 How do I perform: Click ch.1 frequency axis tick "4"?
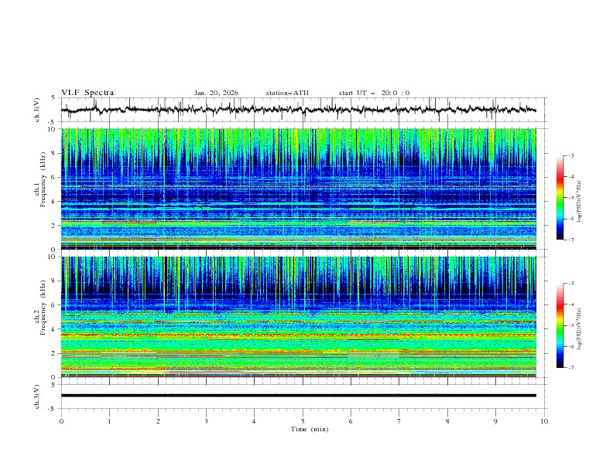[53, 202]
